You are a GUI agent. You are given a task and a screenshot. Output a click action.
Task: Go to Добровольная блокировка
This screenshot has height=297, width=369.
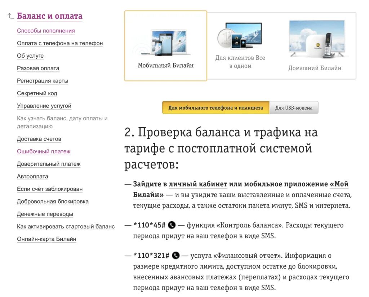[53, 201]
